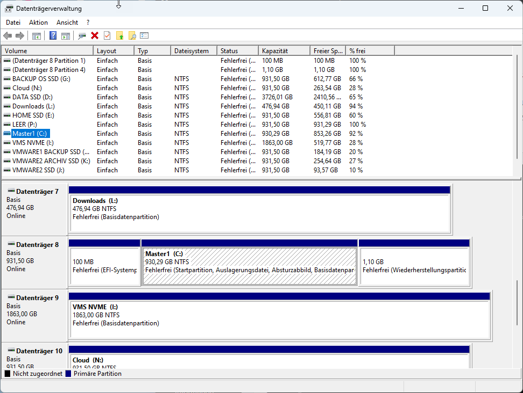The height and width of the screenshot is (393, 523).
Task: Click the forward arrow toolbar icon
Action: (20, 35)
